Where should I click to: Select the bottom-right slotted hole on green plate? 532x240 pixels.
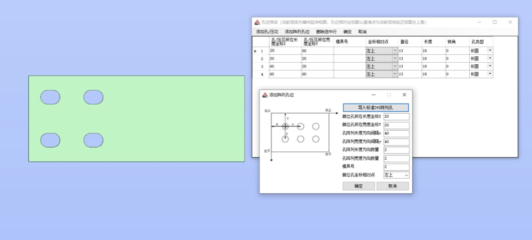(93, 140)
